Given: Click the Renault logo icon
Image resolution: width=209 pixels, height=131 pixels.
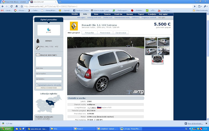Looking at the screenshot, I should point(74,26).
